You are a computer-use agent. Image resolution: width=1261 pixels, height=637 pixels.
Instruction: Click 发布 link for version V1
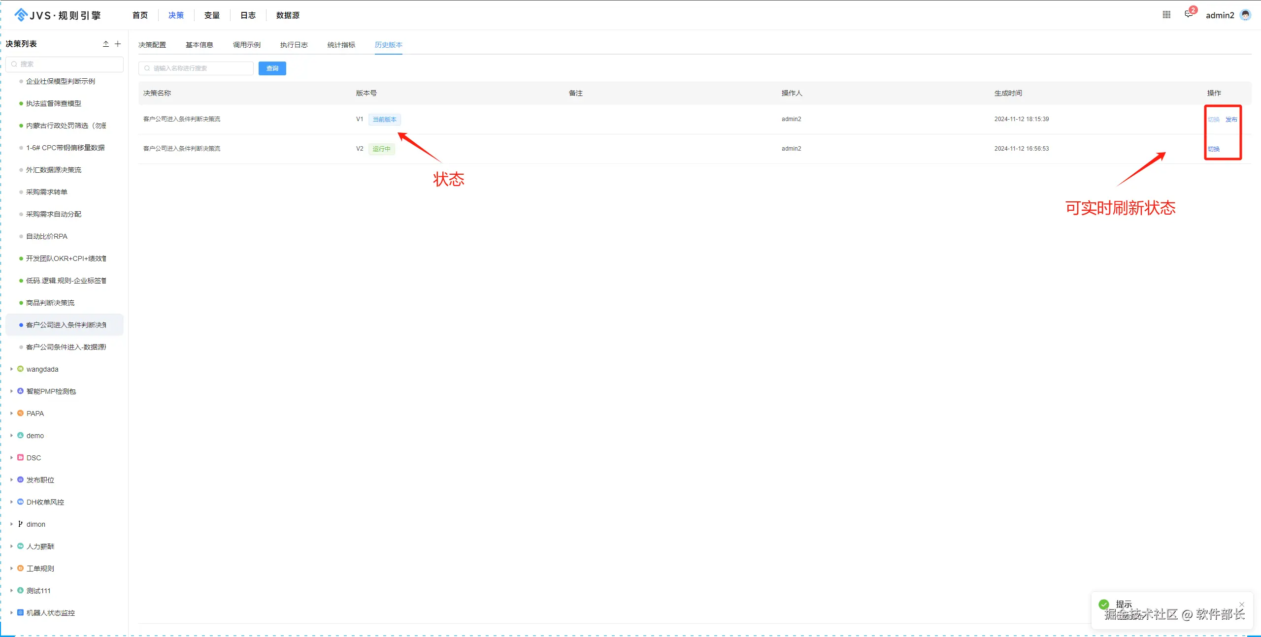point(1231,120)
